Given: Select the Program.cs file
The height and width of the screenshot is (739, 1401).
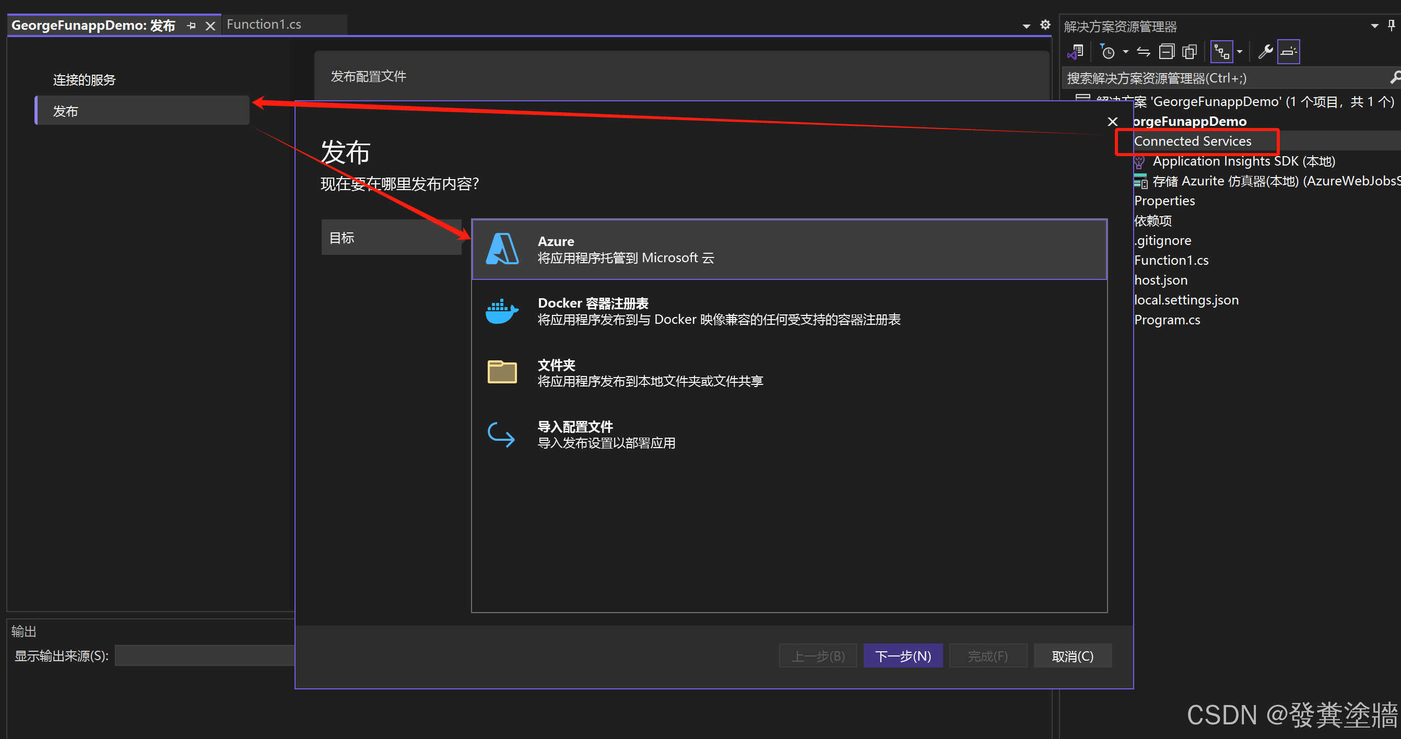Looking at the screenshot, I should pos(1167,320).
